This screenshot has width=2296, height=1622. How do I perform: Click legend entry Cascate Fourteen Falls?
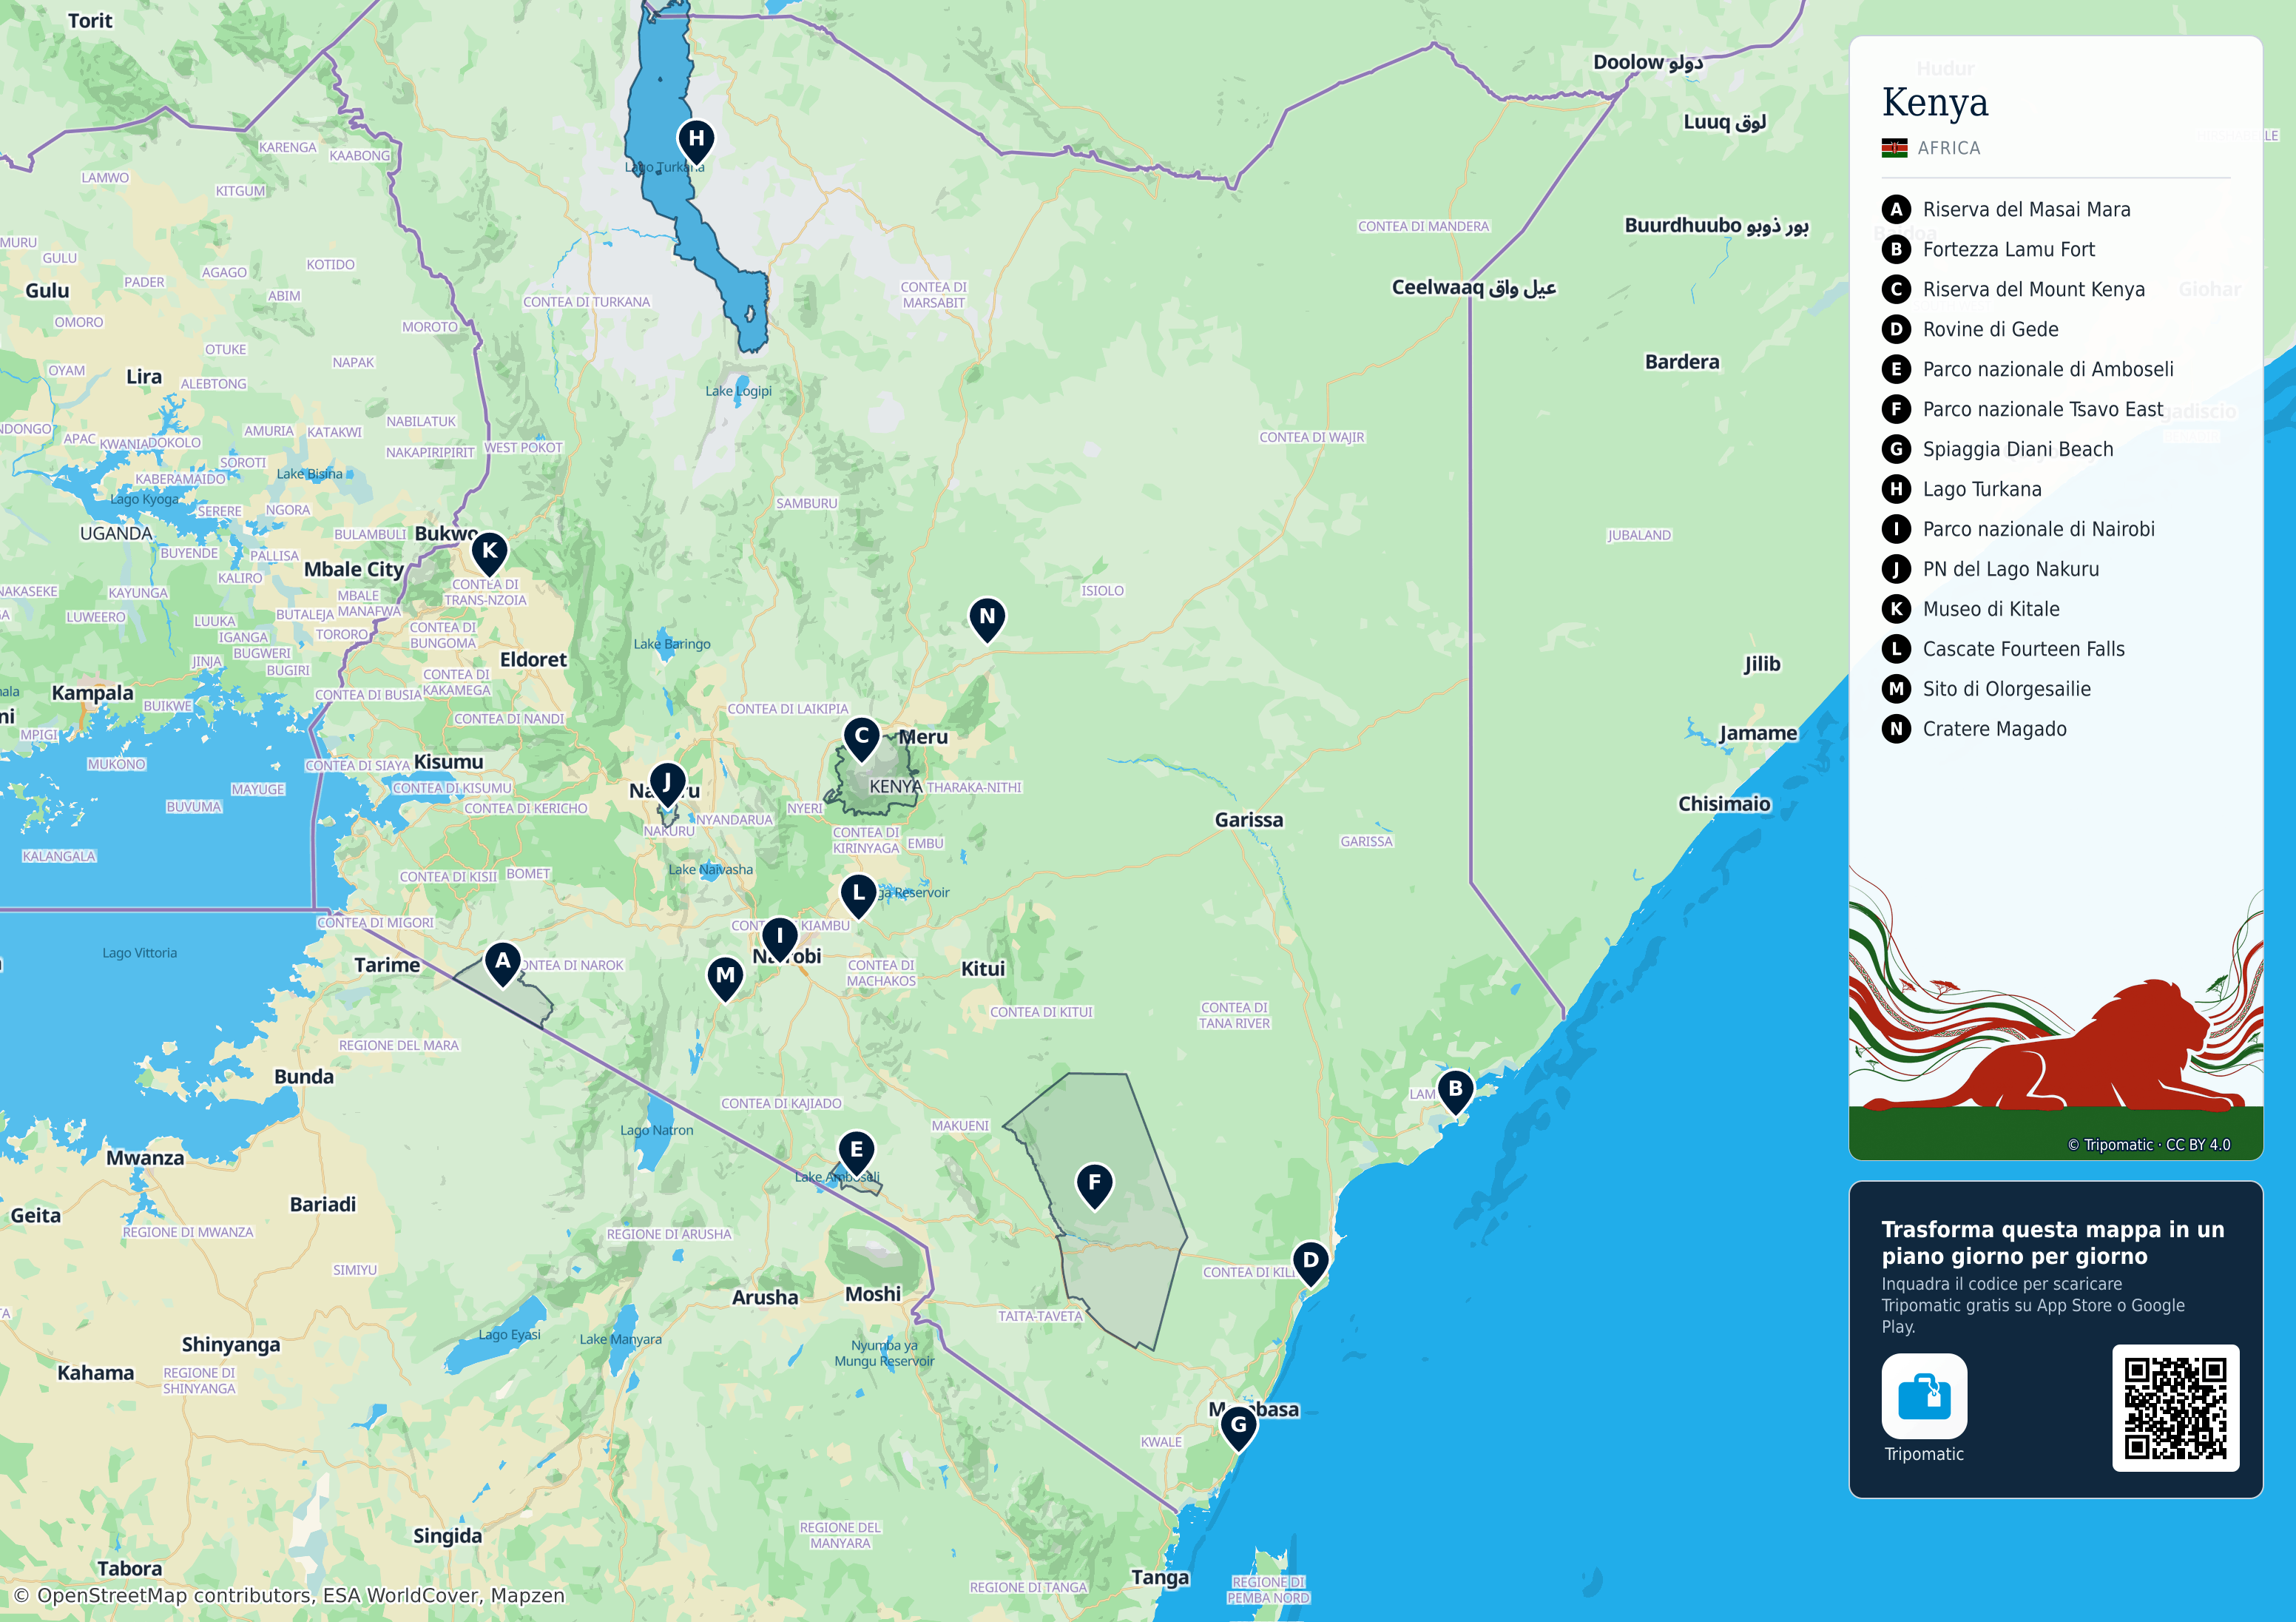2023,650
